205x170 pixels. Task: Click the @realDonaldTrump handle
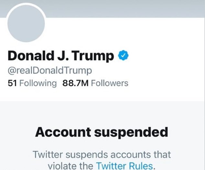pos(50,70)
